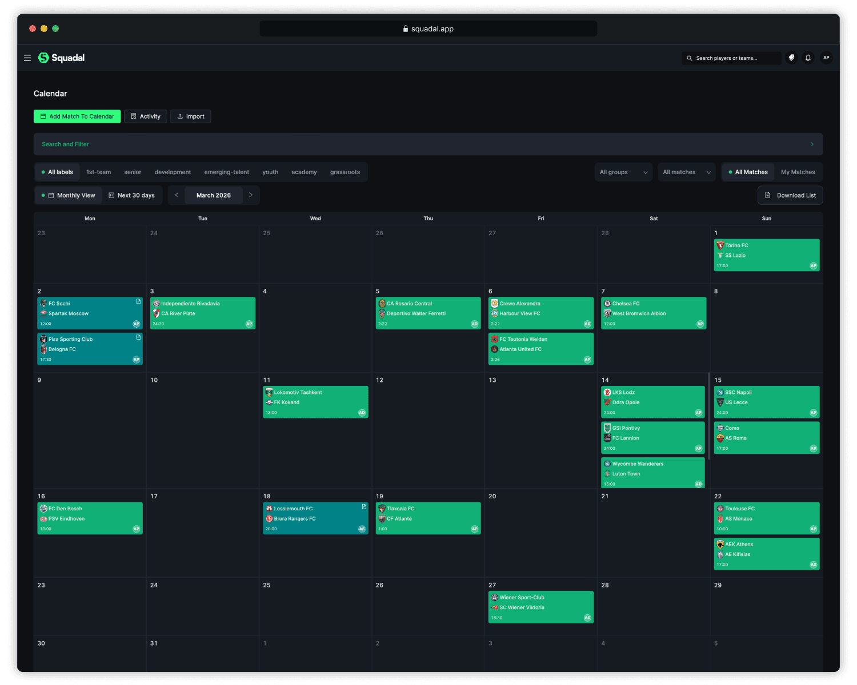Viewport: 857px width, 685px height.
Task: Go to previous month
Action: [x=177, y=195]
